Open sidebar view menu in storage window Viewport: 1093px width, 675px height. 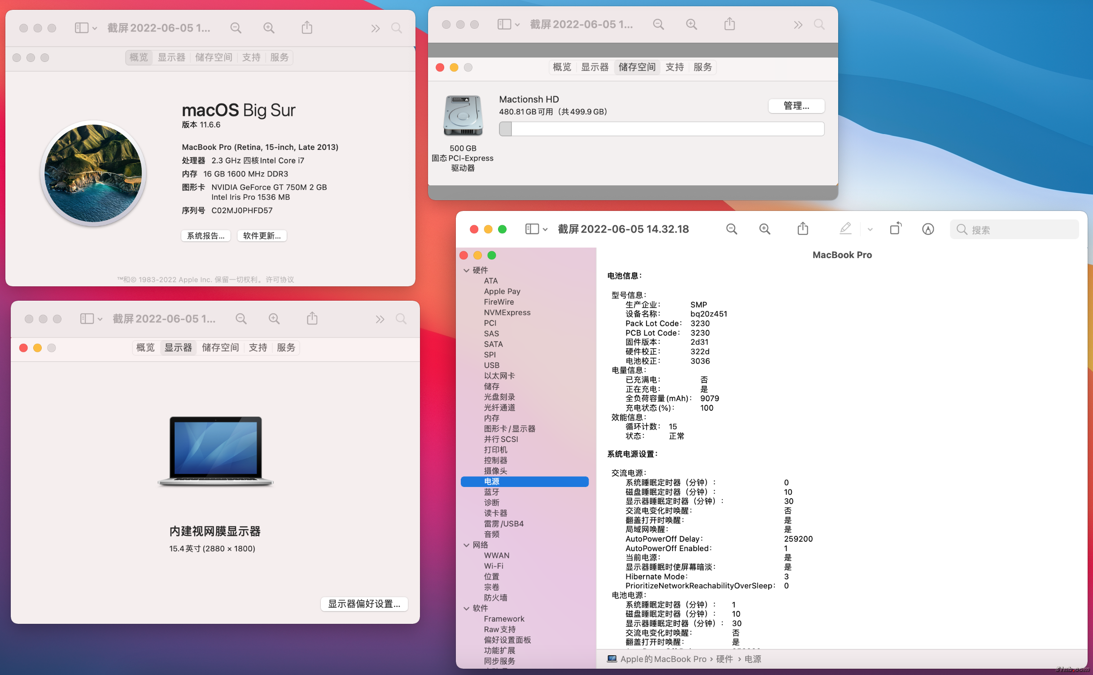click(x=508, y=24)
